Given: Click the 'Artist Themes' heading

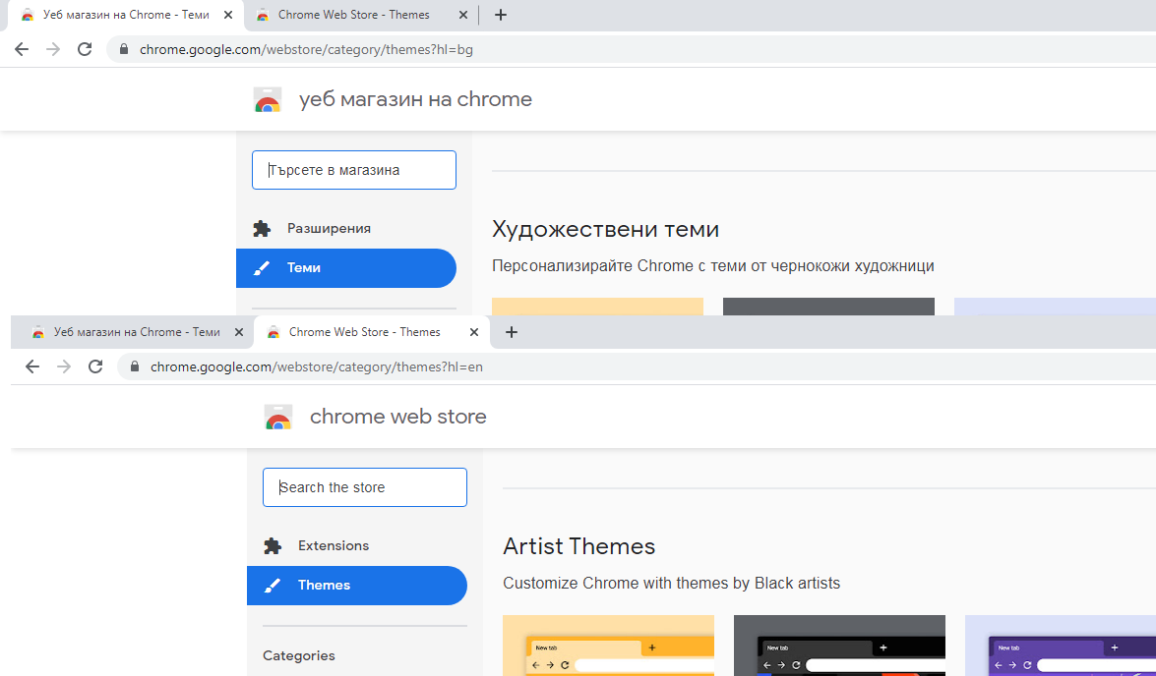Looking at the screenshot, I should coord(578,546).
